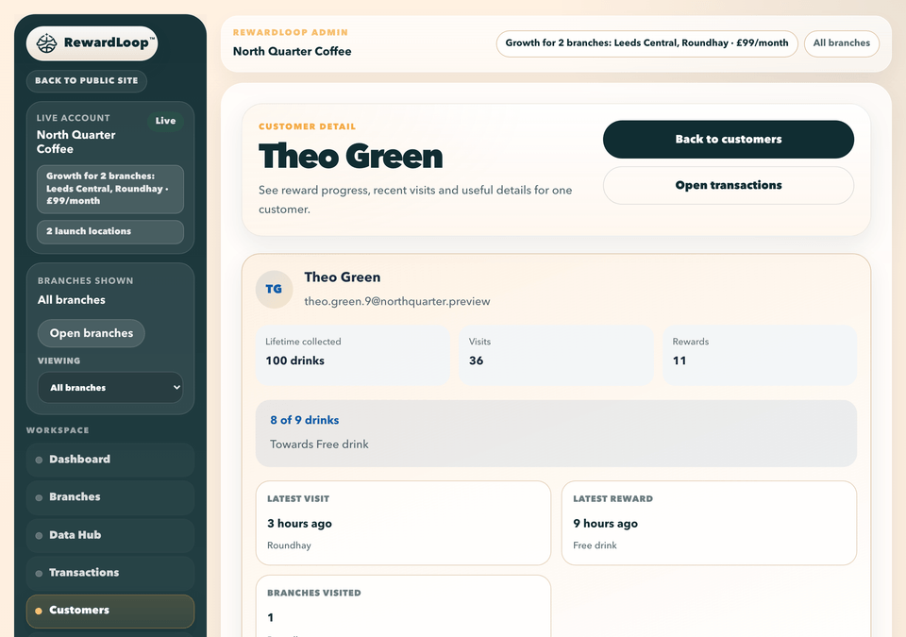906x637 pixels.
Task: Click the Towards Free drink label
Action: pos(319,444)
